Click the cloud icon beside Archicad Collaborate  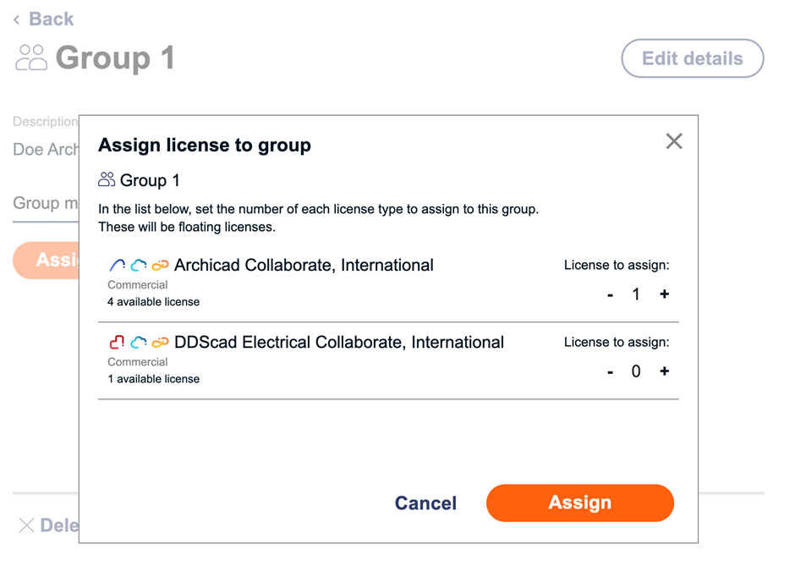point(139,265)
